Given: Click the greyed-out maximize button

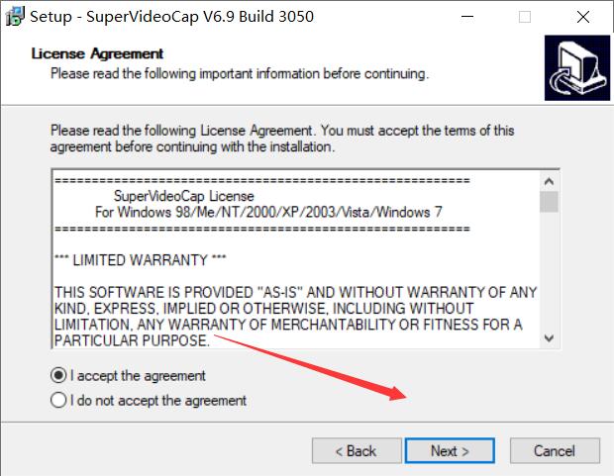Looking at the screenshot, I should click(x=525, y=16).
